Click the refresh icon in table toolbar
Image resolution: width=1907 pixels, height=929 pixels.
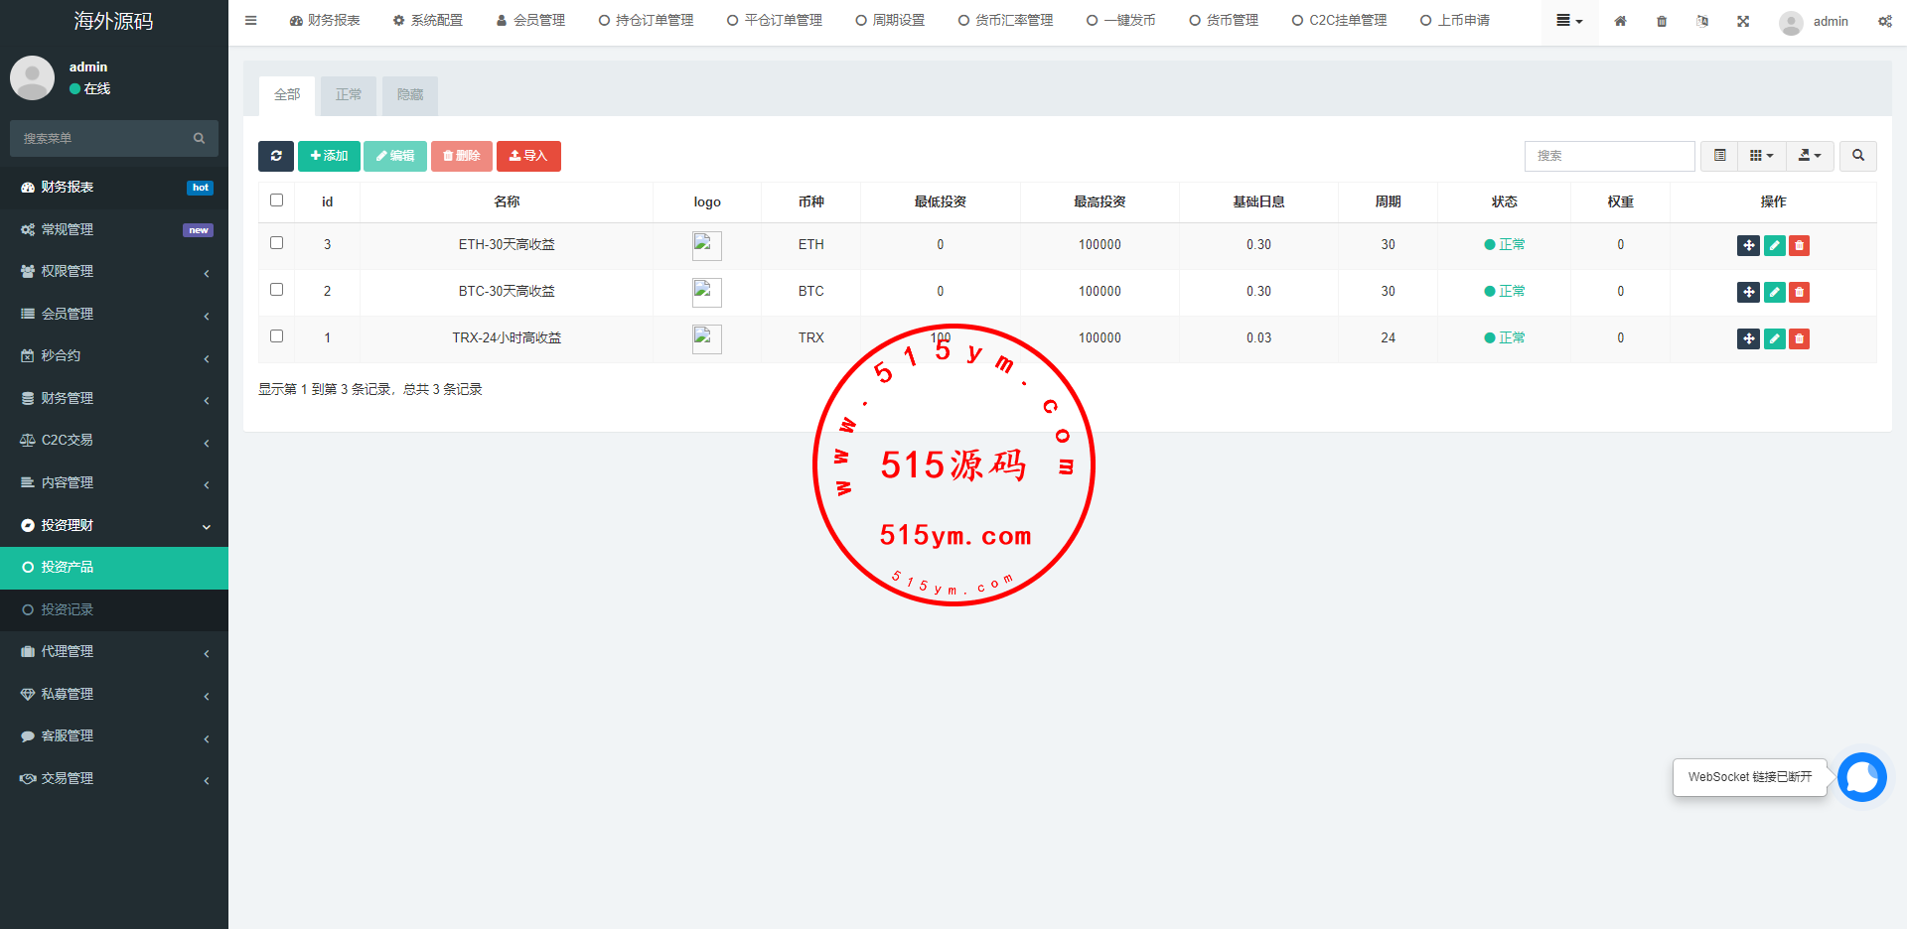pyautogui.click(x=276, y=156)
